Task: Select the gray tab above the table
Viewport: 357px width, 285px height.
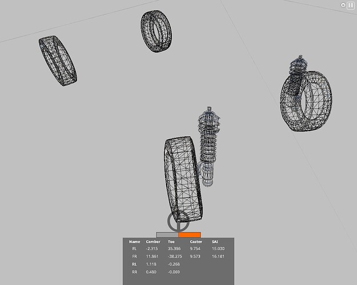Action: 167,235
